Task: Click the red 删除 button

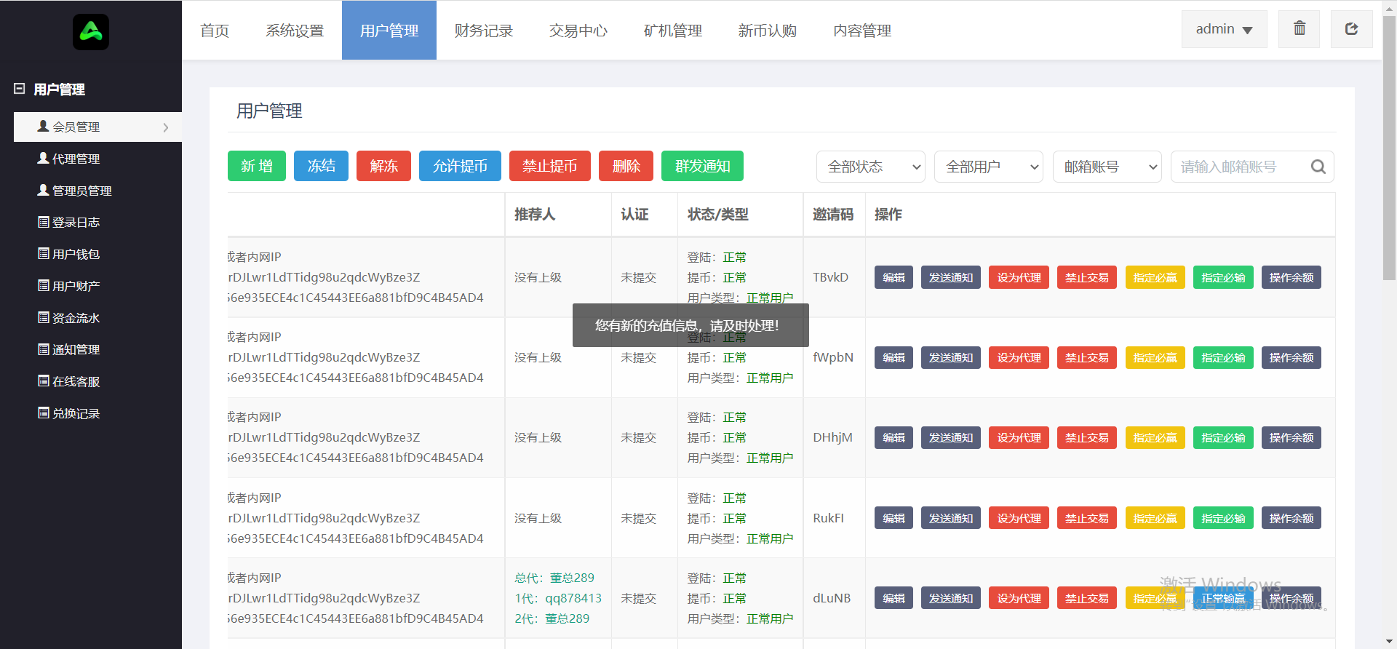Action: (626, 166)
